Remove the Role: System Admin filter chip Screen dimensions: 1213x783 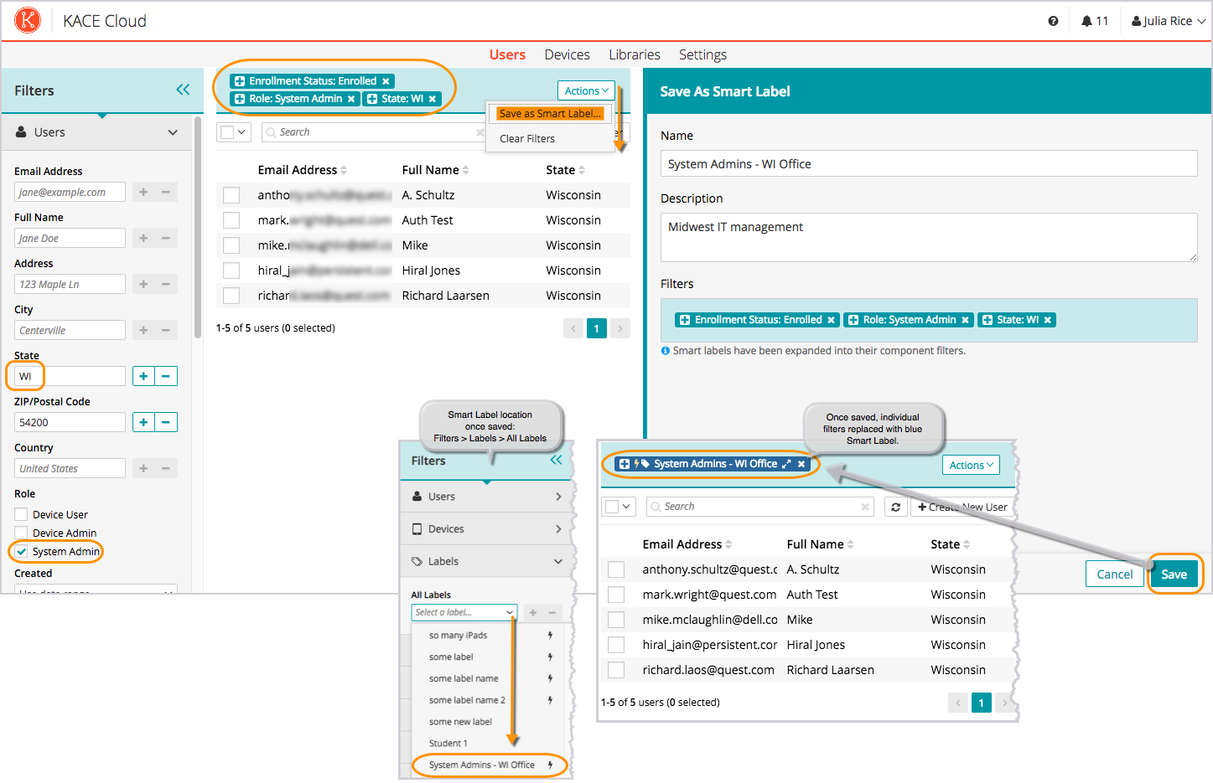click(x=351, y=99)
